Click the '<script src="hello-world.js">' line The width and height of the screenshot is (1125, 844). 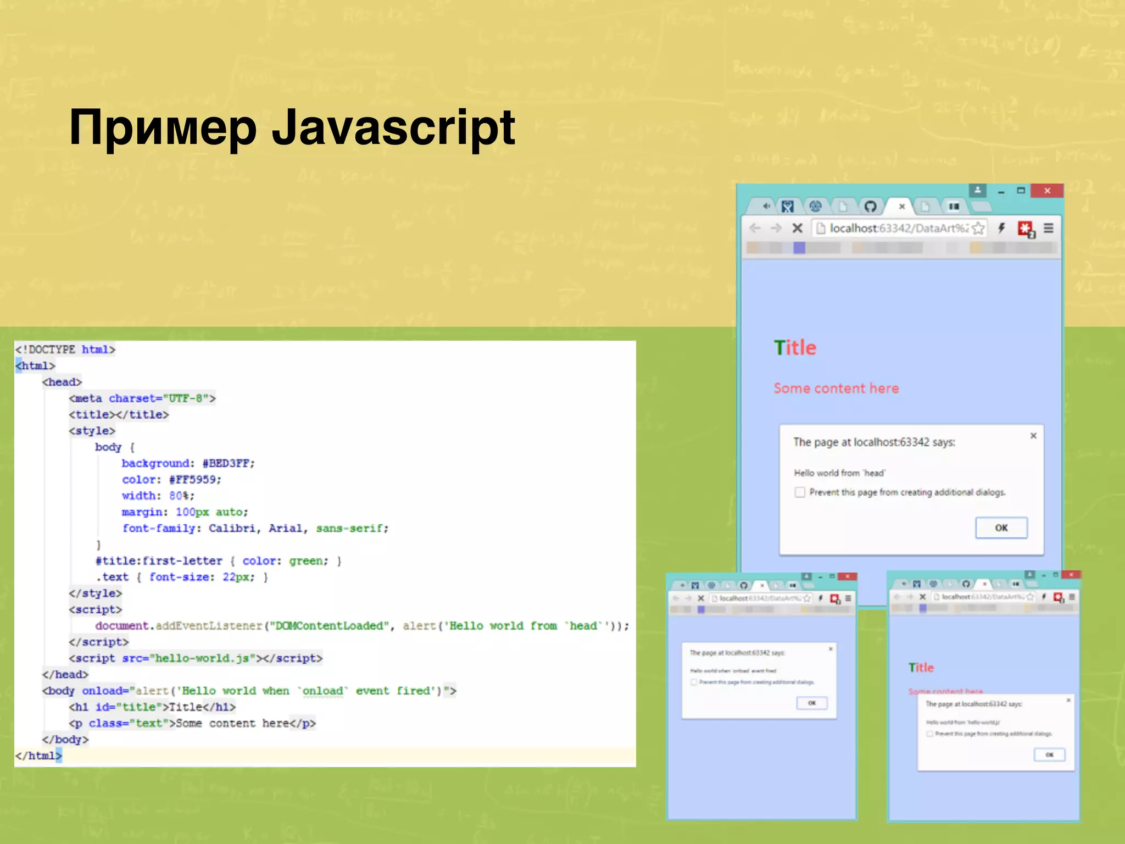pyautogui.click(x=196, y=658)
